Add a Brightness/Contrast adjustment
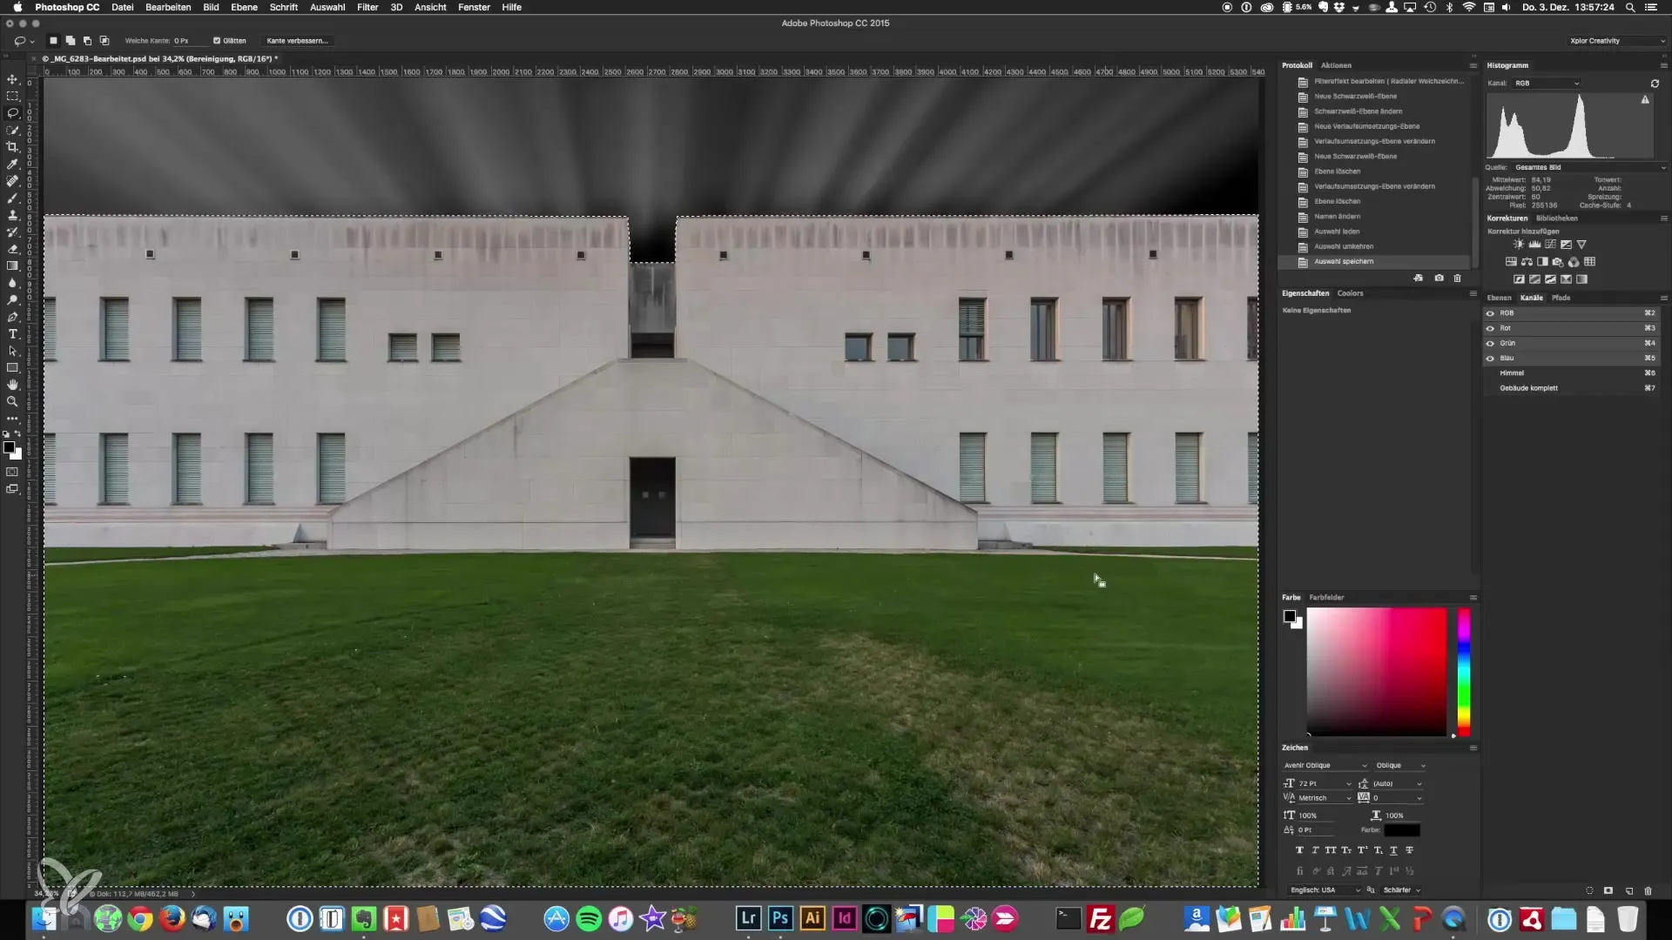Screen dimensions: 1672x940 point(1519,245)
